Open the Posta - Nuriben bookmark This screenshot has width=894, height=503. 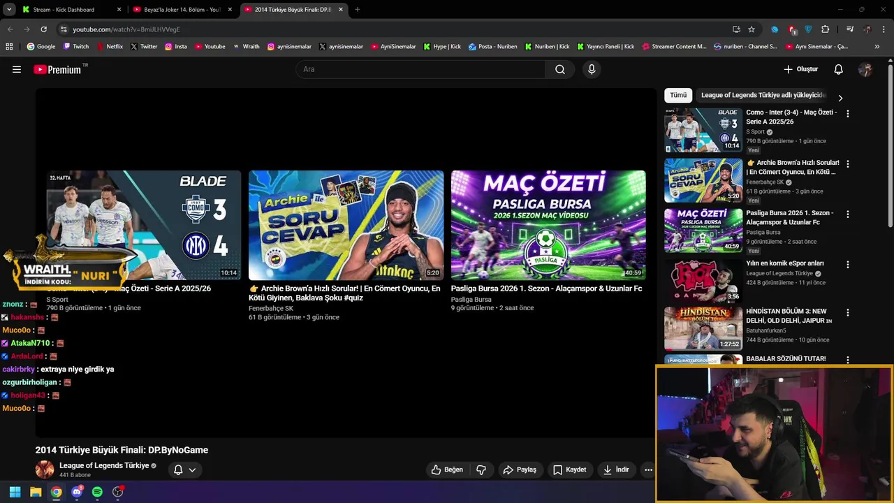click(493, 47)
